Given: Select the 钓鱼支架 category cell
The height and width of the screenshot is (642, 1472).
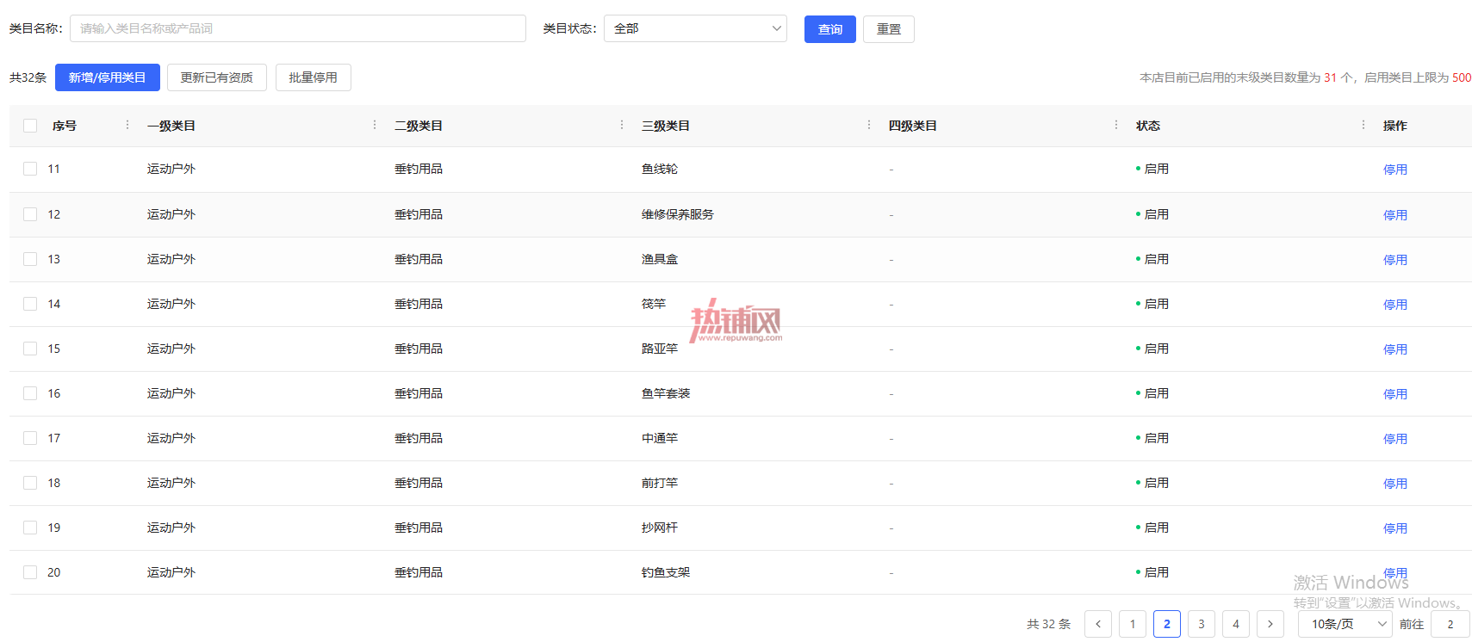Looking at the screenshot, I should pyautogui.click(x=666, y=572).
